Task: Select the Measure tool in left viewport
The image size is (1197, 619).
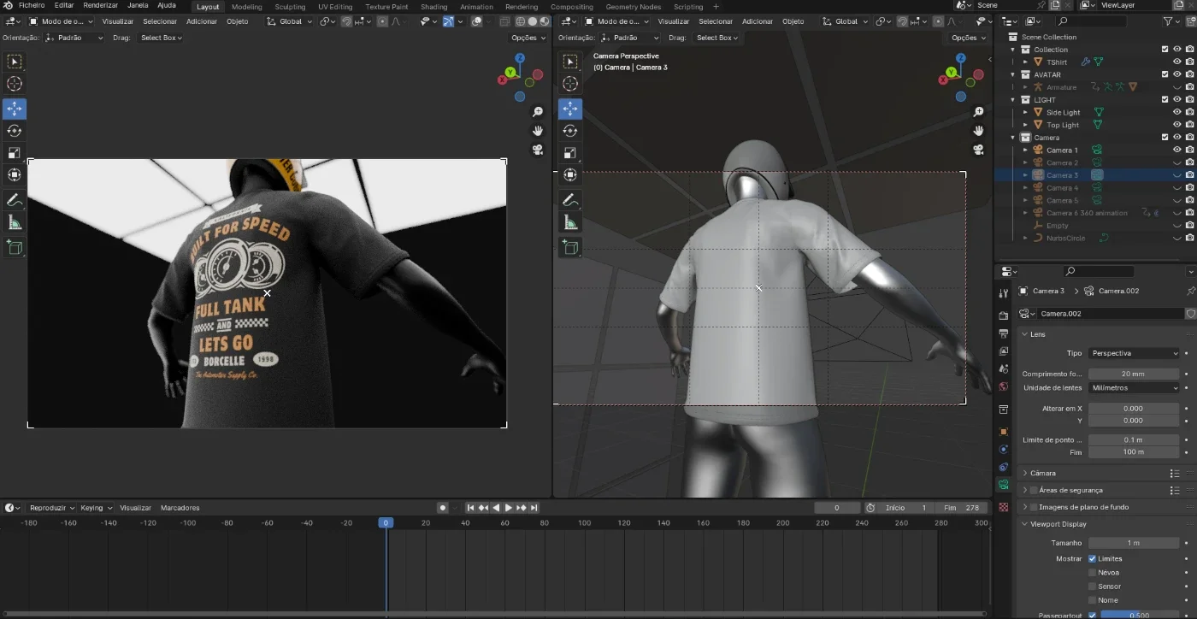Action: point(15,223)
